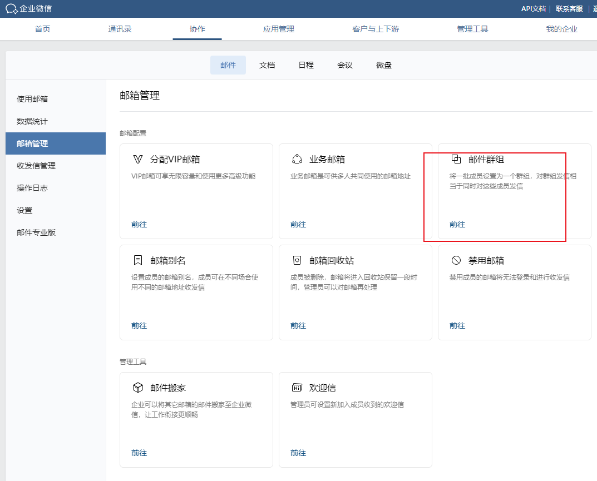Click 联系客服 in the top bar
Image resolution: width=597 pixels, height=481 pixels.
click(x=569, y=8)
